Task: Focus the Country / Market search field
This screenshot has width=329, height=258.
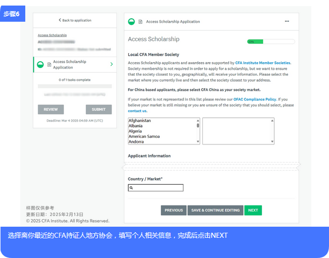Action: [156, 188]
